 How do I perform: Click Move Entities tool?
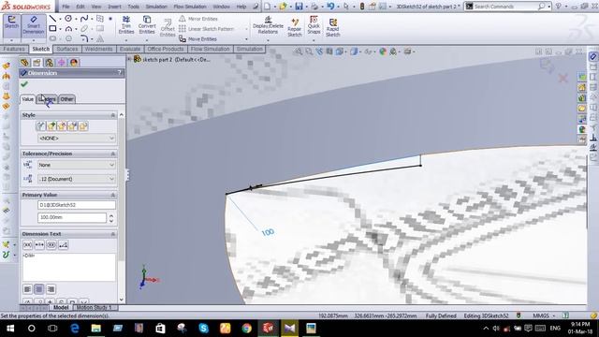(198, 39)
